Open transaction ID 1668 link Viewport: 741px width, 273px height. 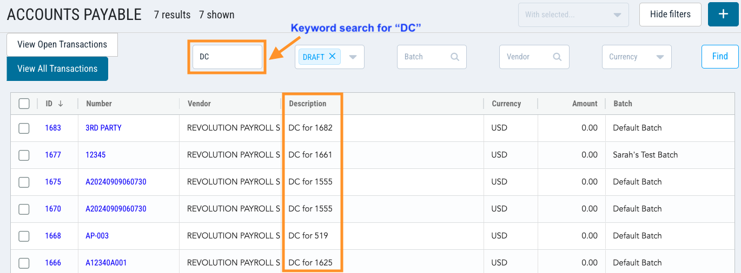pos(53,236)
